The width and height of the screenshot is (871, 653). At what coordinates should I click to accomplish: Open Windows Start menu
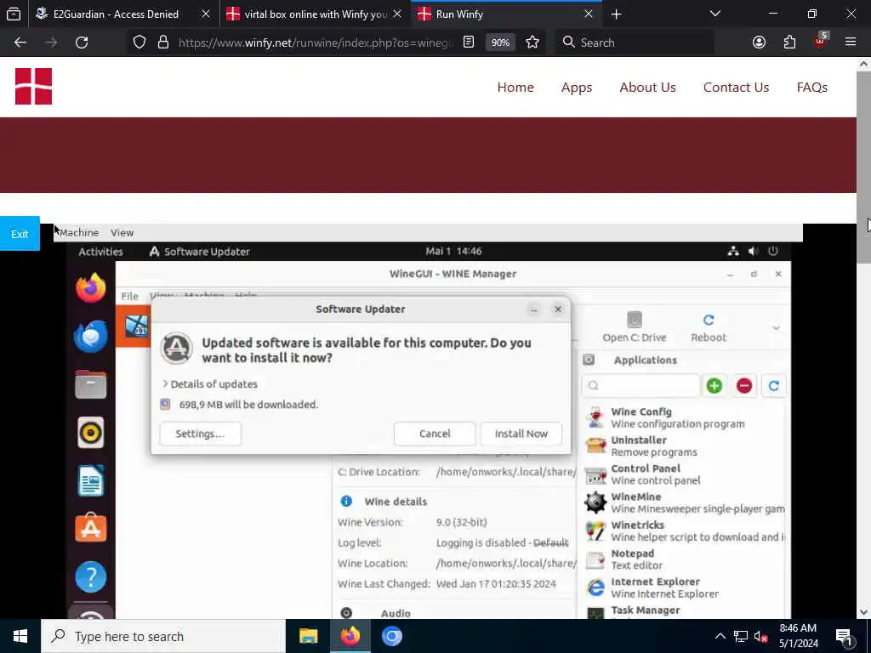pyautogui.click(x=20, y=636)
